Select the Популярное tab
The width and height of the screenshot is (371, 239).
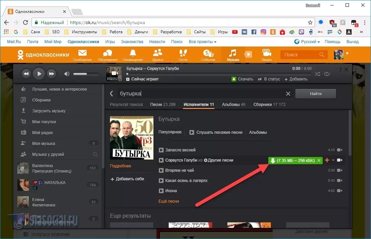[x=170, y=132]
